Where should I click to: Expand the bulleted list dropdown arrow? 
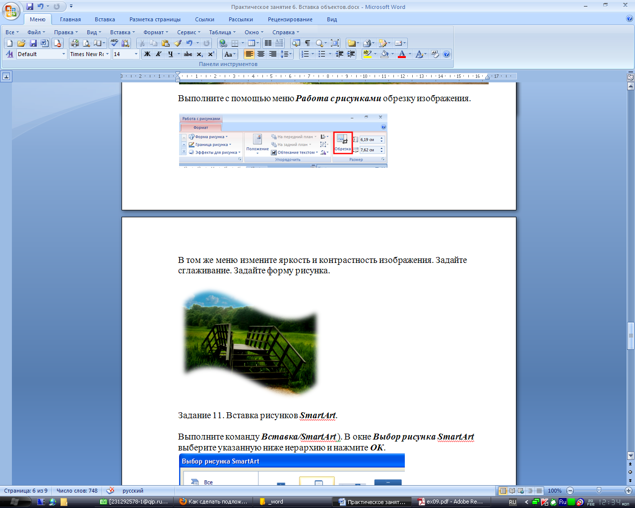point(329,54)
